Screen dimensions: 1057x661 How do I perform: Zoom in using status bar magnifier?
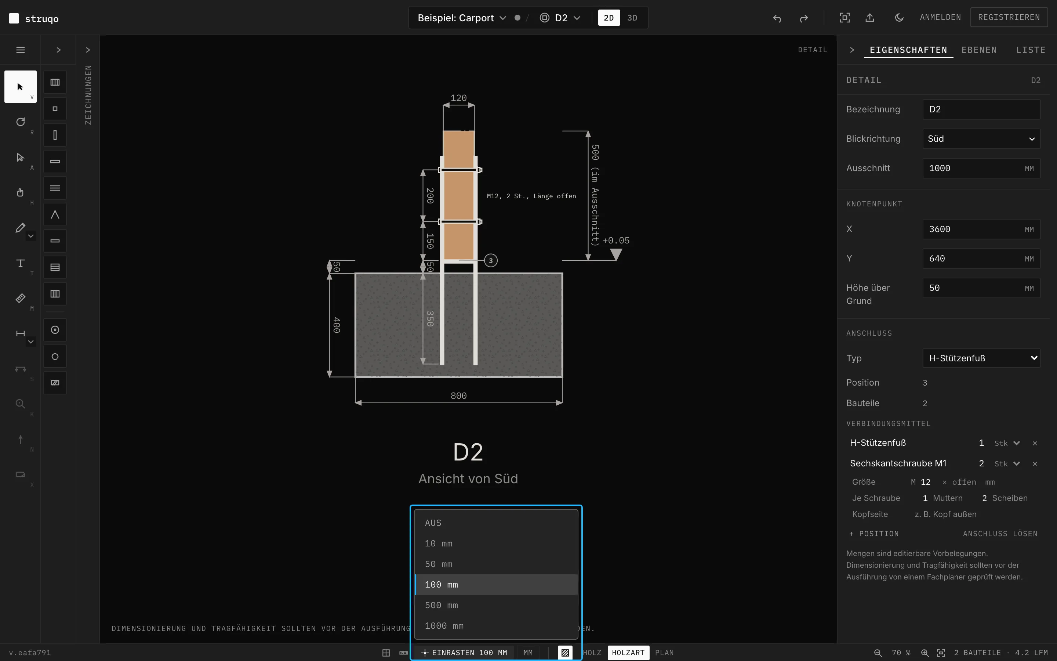(x=925, y=653)
